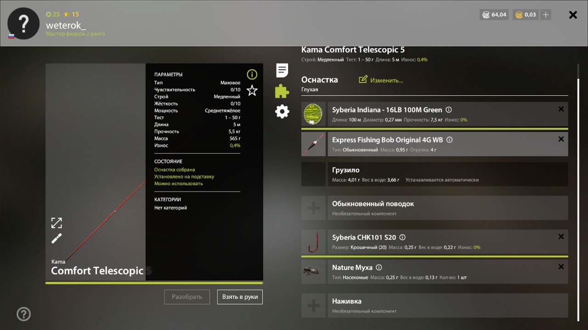This screenshot has height=330, width=588.
Task: Remove Nature Муха bait
Action: pyautogui.click(x=561, y=266)
